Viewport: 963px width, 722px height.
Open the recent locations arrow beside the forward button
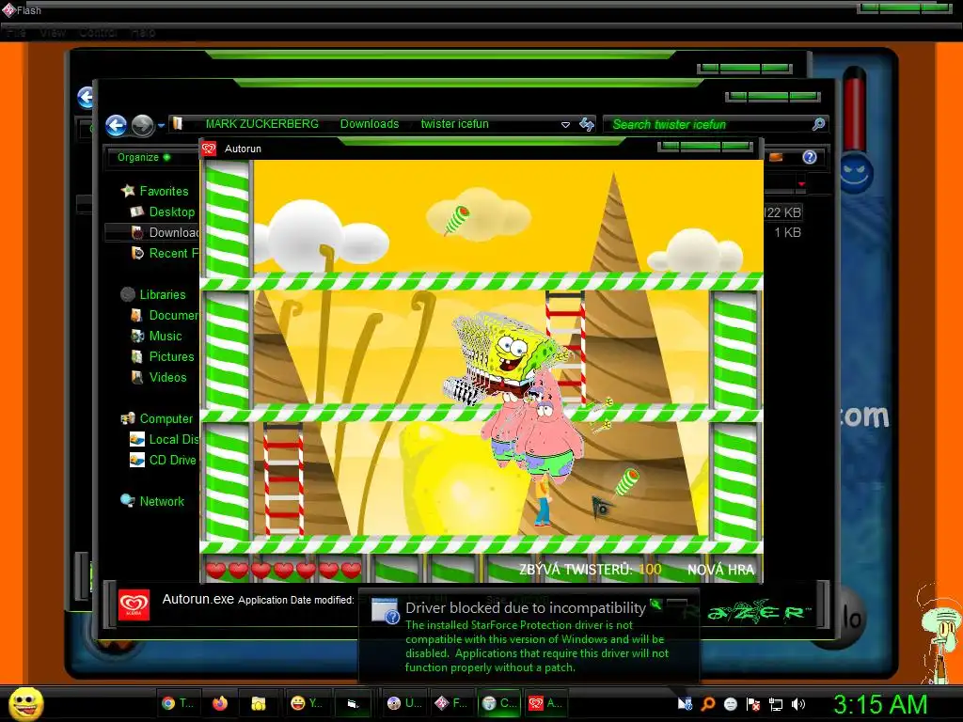coord(161,125)
